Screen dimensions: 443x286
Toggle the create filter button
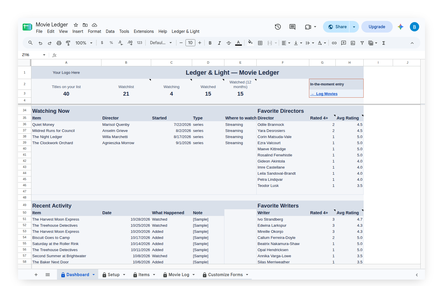(362, 43)
